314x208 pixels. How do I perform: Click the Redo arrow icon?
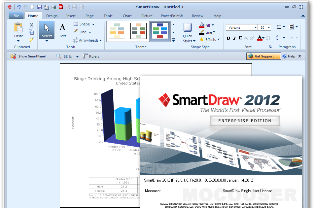pyautogui.click(x=26, y=7)
